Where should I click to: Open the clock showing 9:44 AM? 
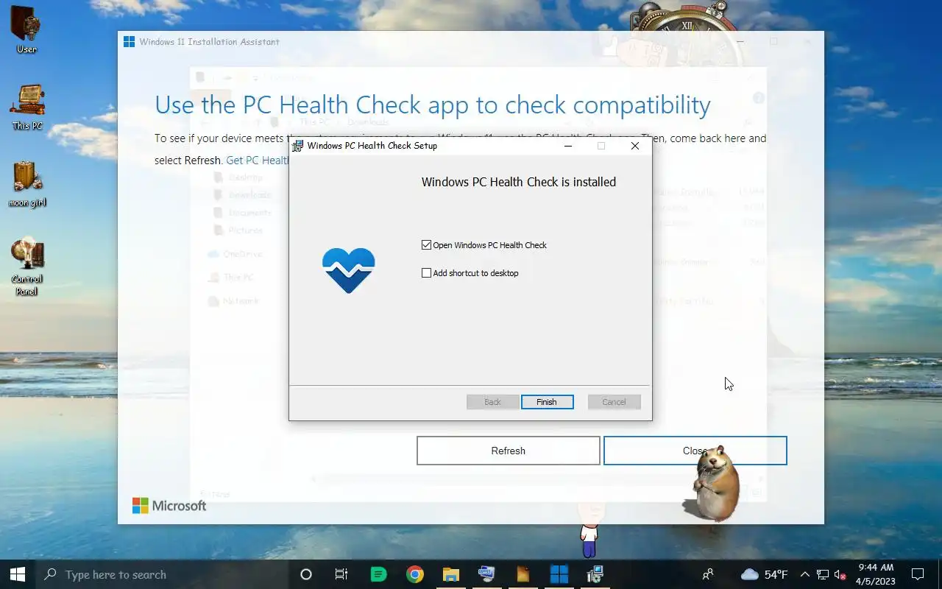(876, 574)
